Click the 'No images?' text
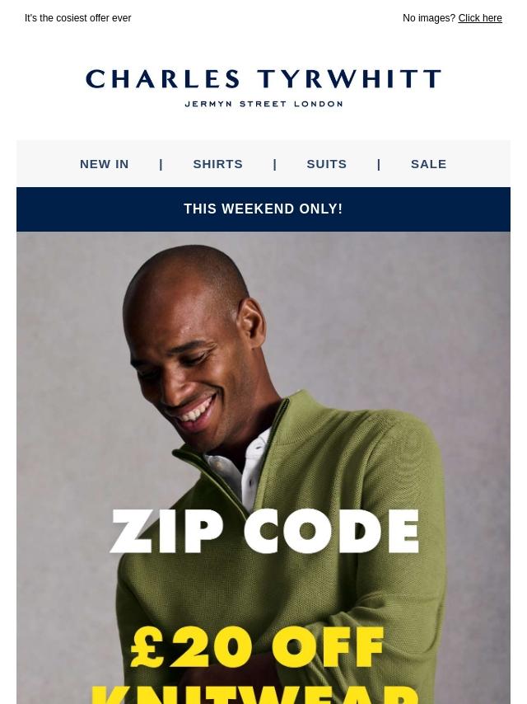 429,18
